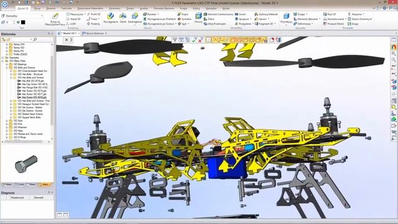Click the magnet snap icon on right toolbar
Image resolution: width=398 pixels, height=224 pixels.
(x=394, y=47)
